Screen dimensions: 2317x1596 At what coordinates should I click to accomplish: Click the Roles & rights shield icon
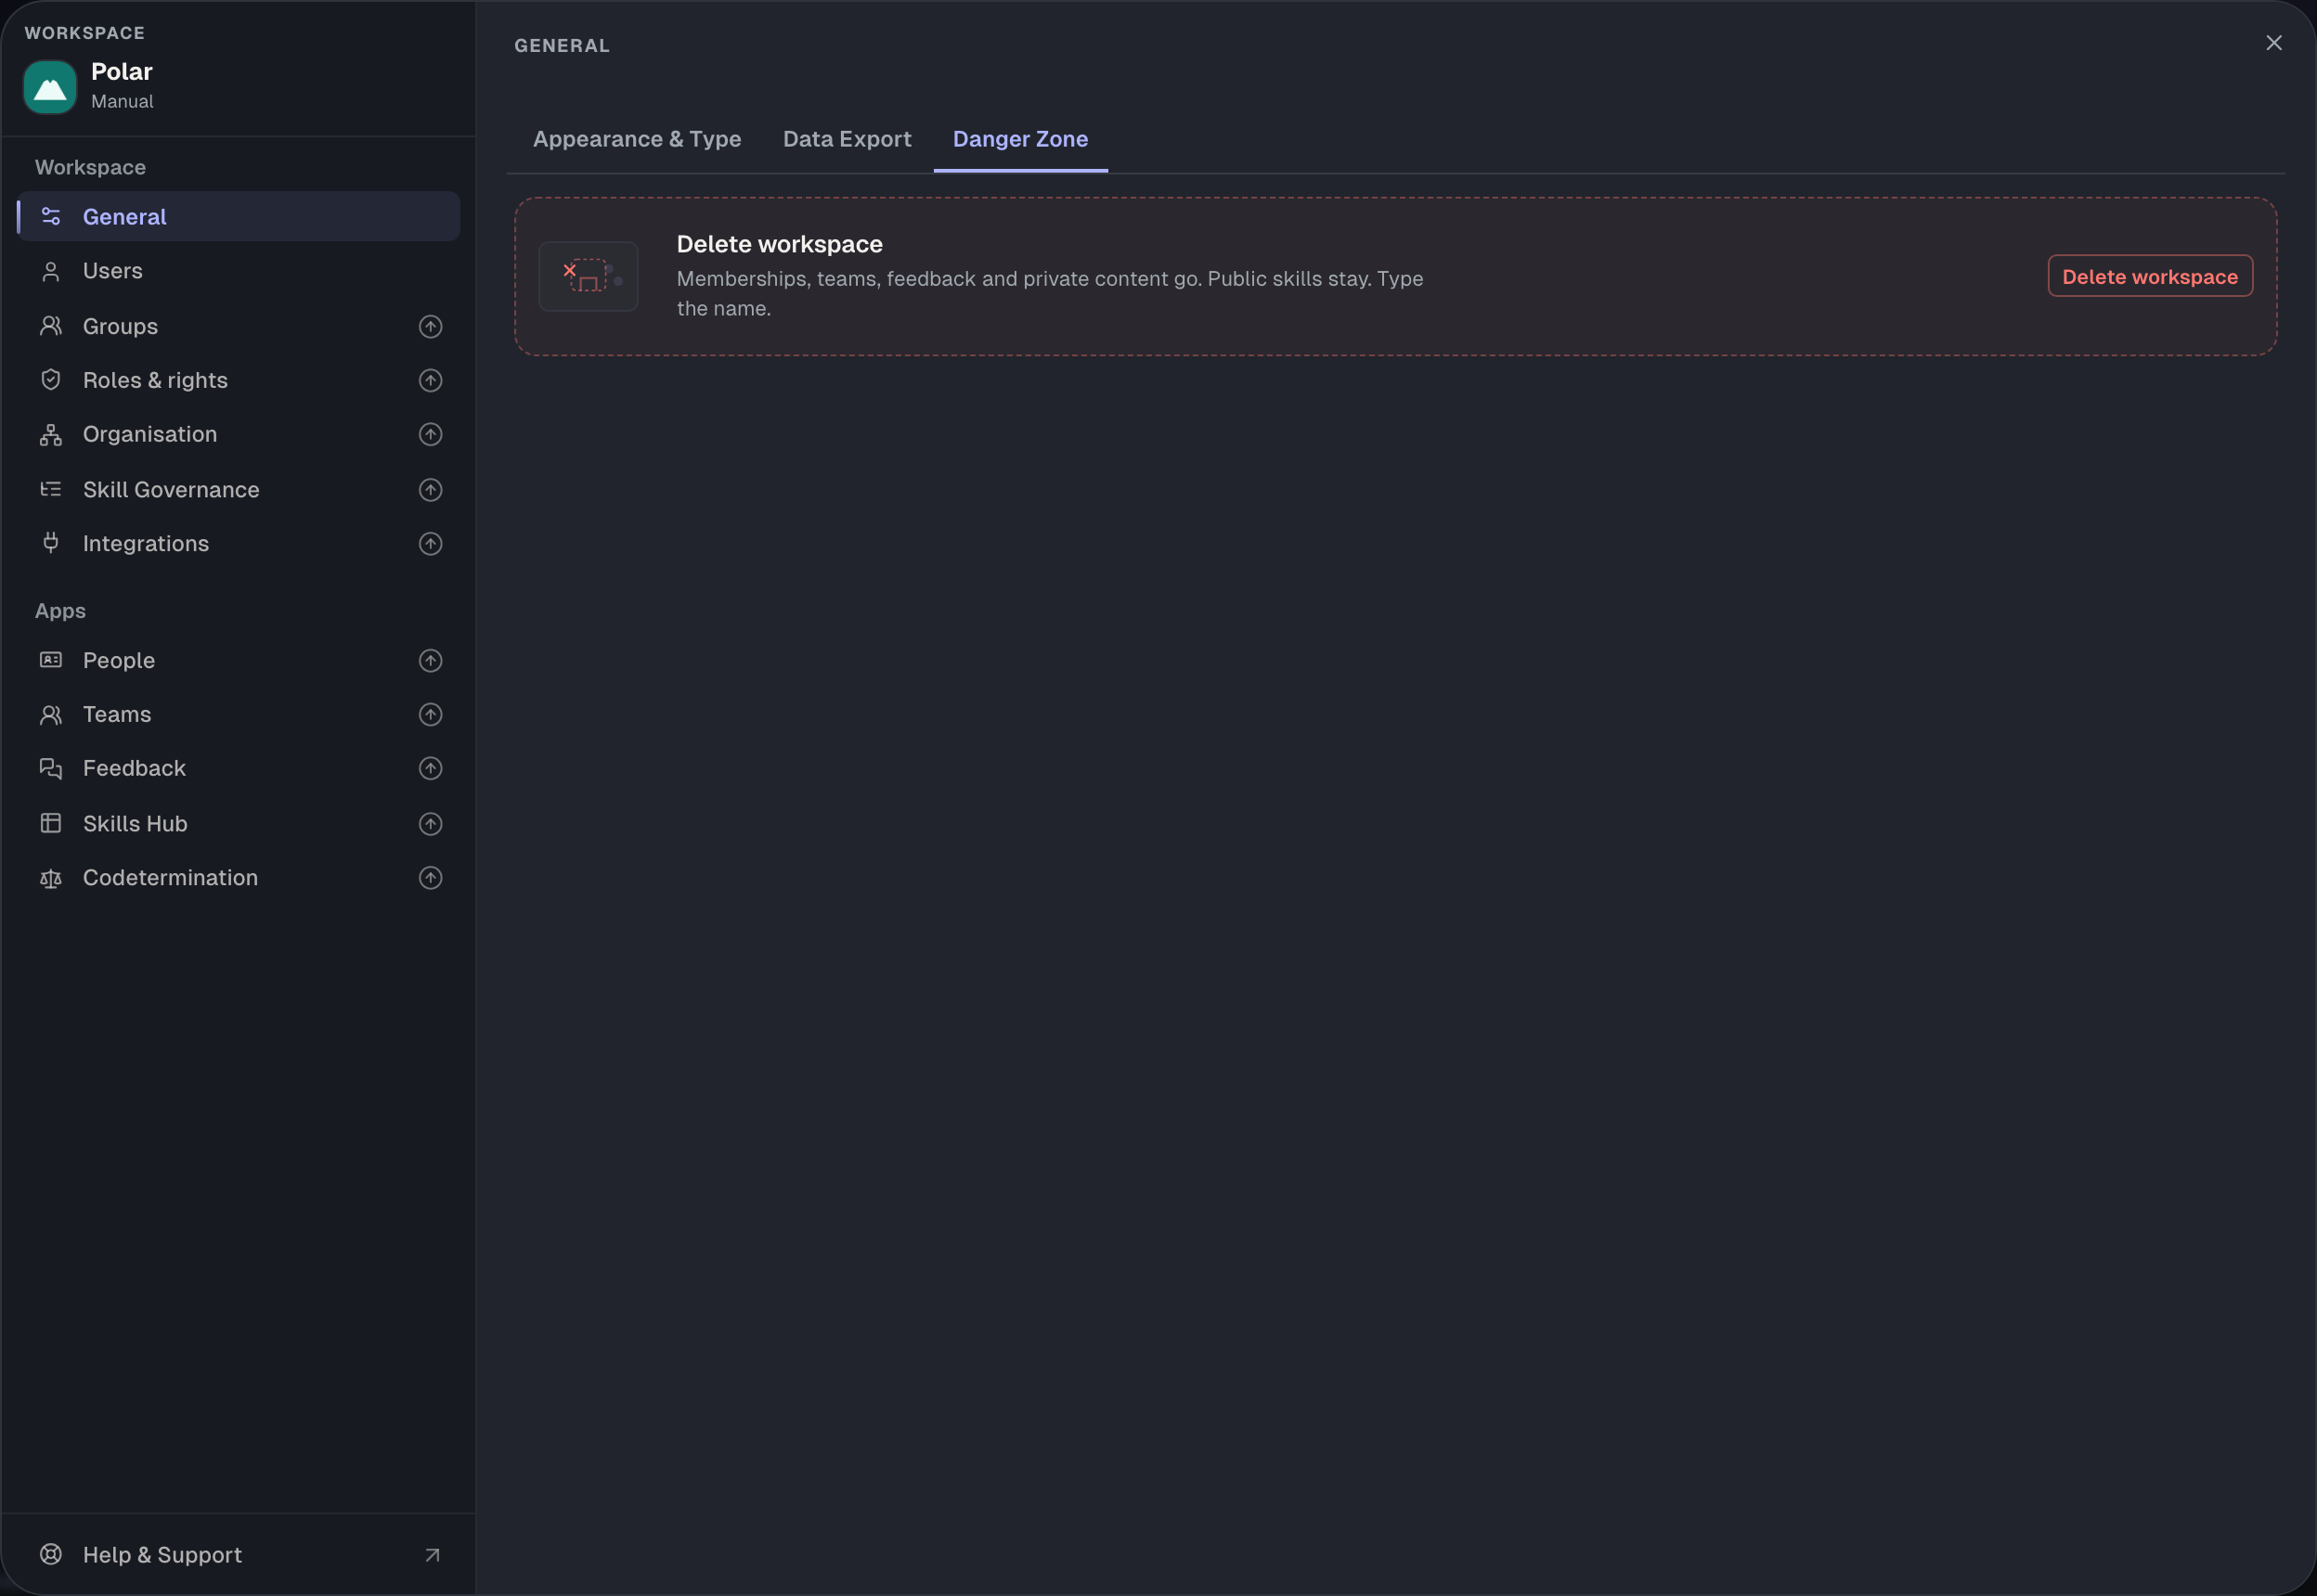pos(51,380)
